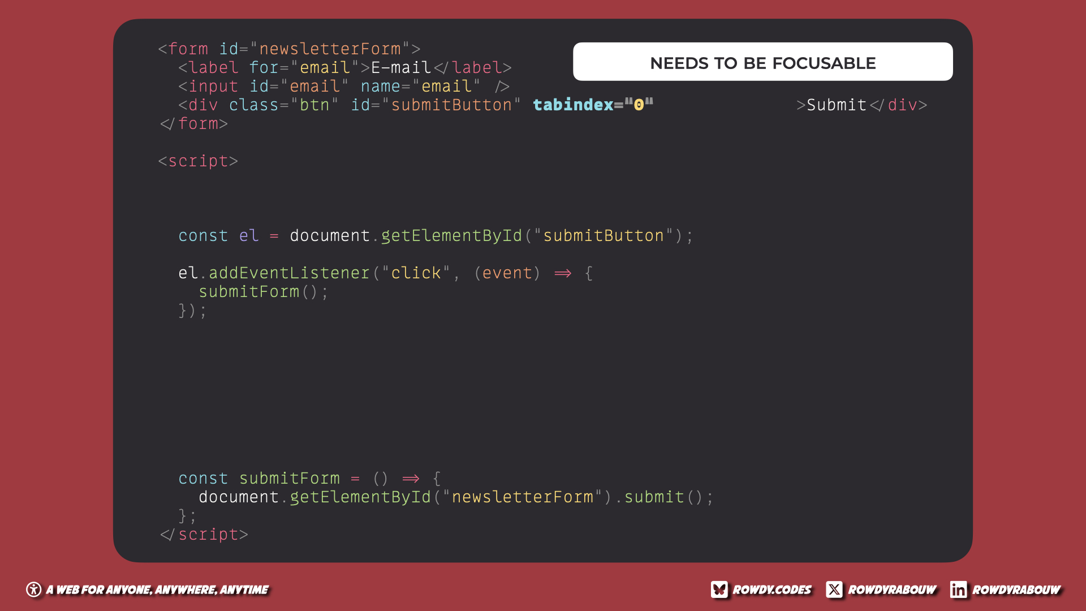
Task: Click the label for="email" line
Action: pyautogui.click(x=345, y=67)
